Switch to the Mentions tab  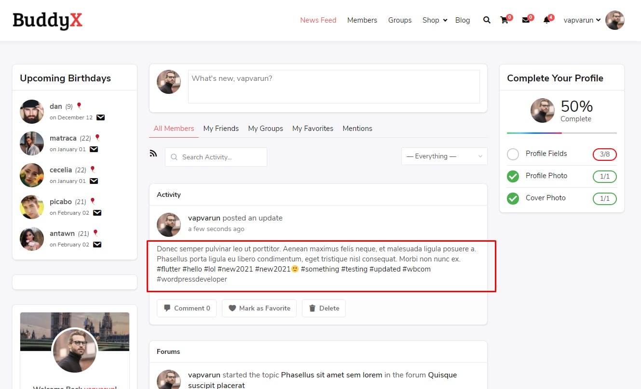coord(357,129)
